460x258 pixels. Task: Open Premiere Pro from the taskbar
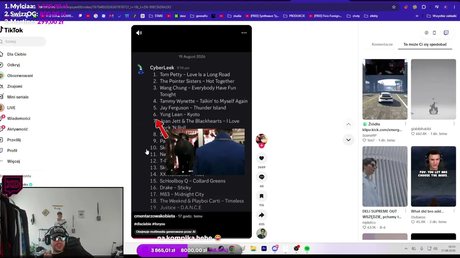(264, 249)
